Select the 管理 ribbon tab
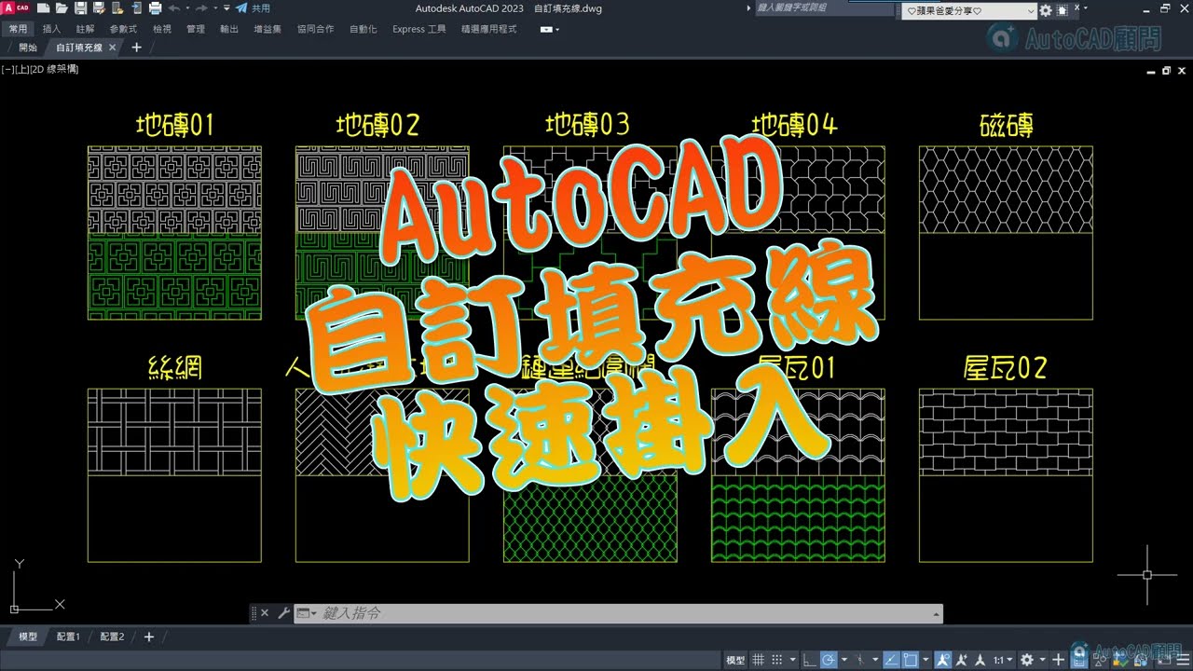The image size is (1193, 671). [196, 29]
